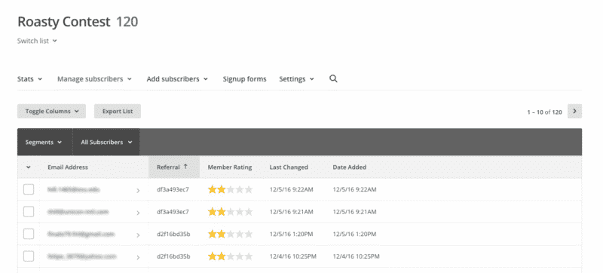Click star rating in 1:20PM row
Viewport: 603px width, 273px height.
pos(230,234)
